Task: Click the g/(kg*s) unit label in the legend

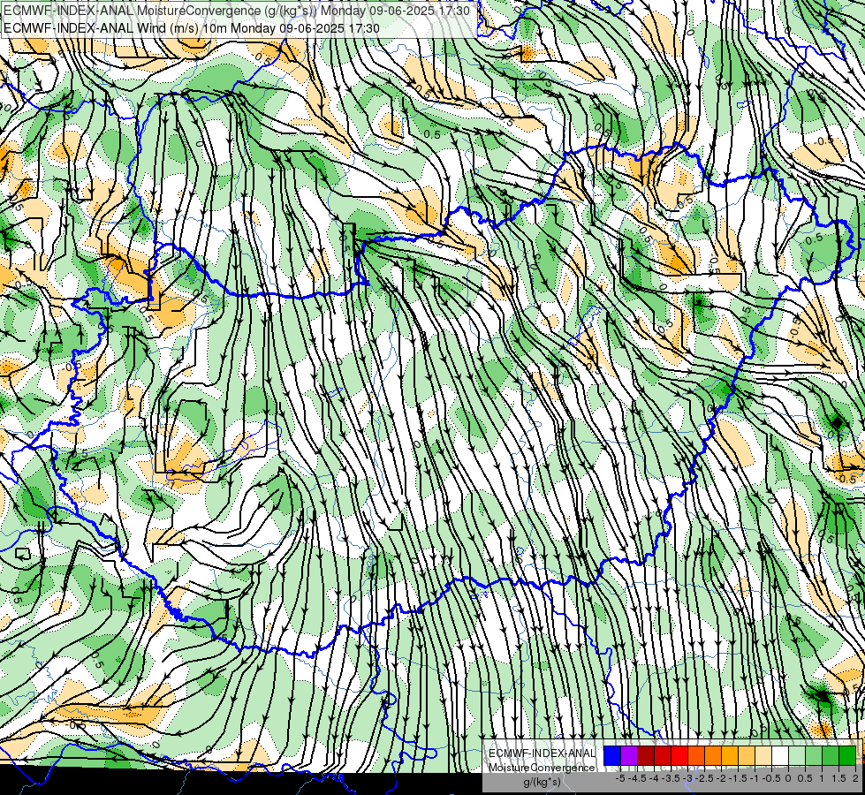Action: click(542, 782)
